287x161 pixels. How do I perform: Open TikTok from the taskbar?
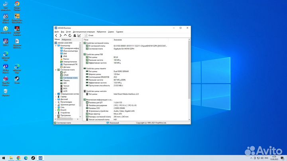[33, 158]
